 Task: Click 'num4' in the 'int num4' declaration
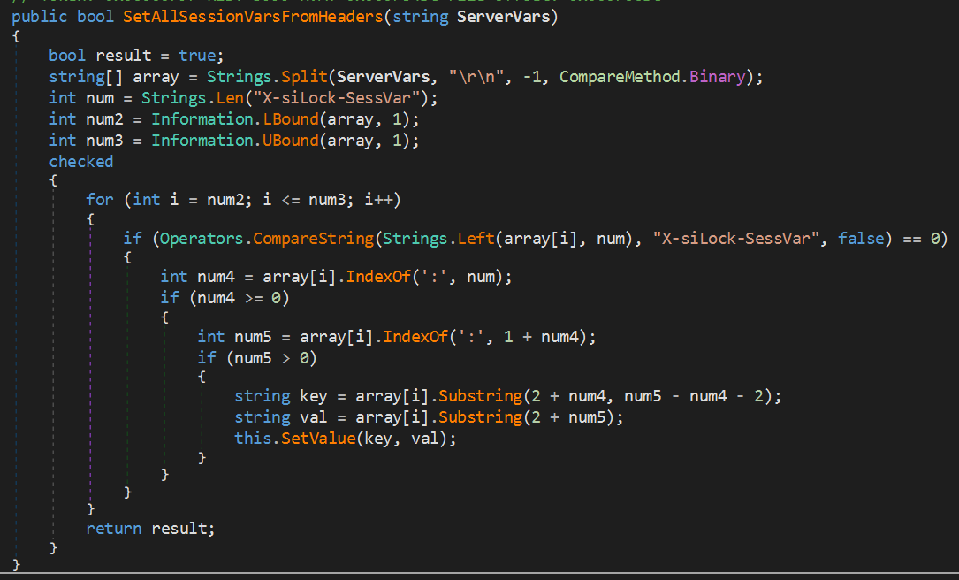(216, 277)
